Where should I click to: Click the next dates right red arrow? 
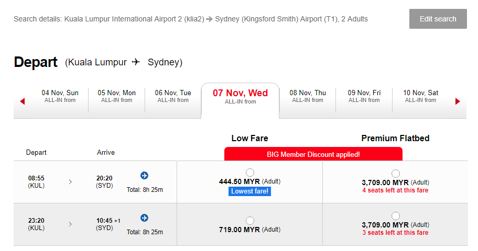[x=458, y=101]
